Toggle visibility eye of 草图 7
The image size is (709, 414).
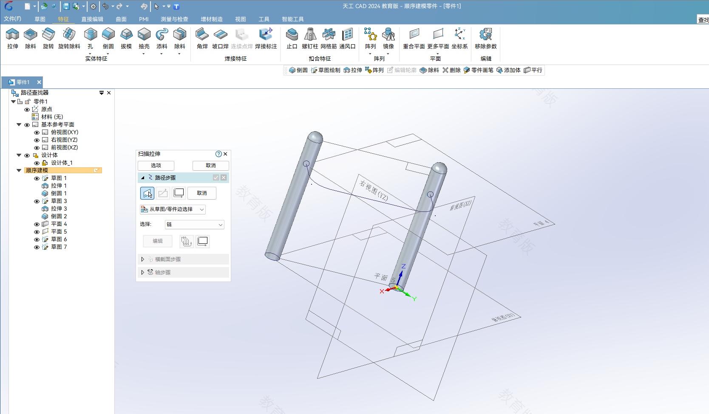click(x=37, y=247)
